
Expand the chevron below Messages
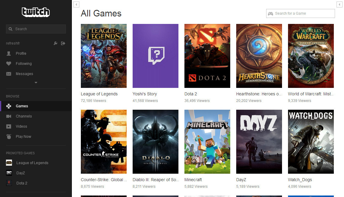(36, 83)
